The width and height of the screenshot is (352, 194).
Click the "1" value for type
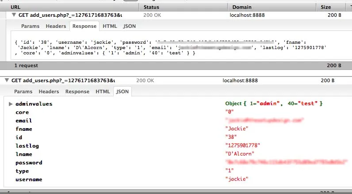[230, 171]
